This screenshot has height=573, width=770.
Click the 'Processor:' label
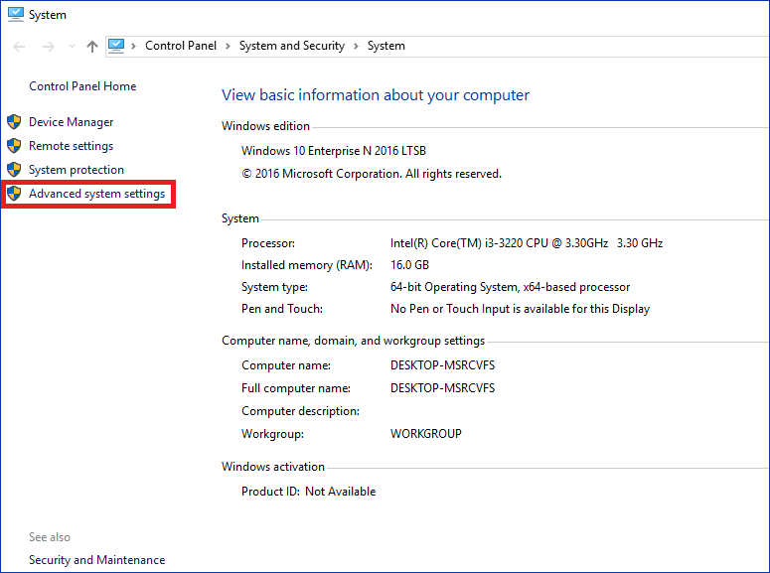(268, 243)
